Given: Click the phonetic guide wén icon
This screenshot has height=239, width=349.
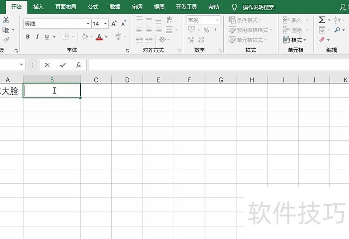Looking at the screenshot, I should (118, 37).
